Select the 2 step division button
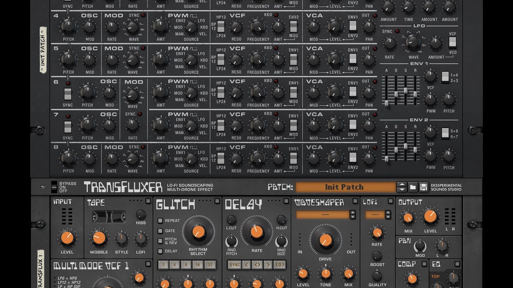 (164, 265)
